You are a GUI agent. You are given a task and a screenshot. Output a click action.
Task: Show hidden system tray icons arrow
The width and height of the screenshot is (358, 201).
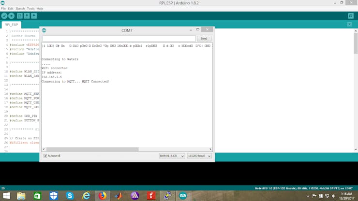308,196
